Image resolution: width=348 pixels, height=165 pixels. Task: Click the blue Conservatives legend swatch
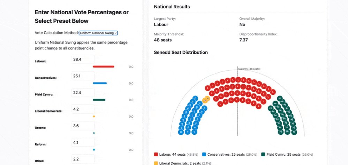click(x=204, y=155)
